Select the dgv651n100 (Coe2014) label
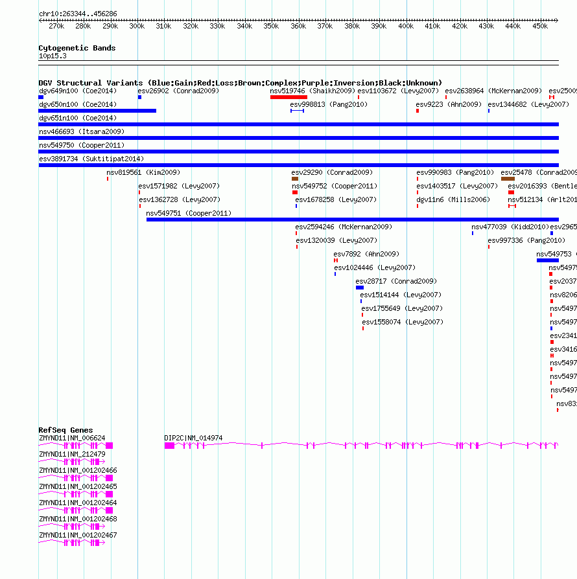This screenshot has width=577, height=579. point(78,118)
